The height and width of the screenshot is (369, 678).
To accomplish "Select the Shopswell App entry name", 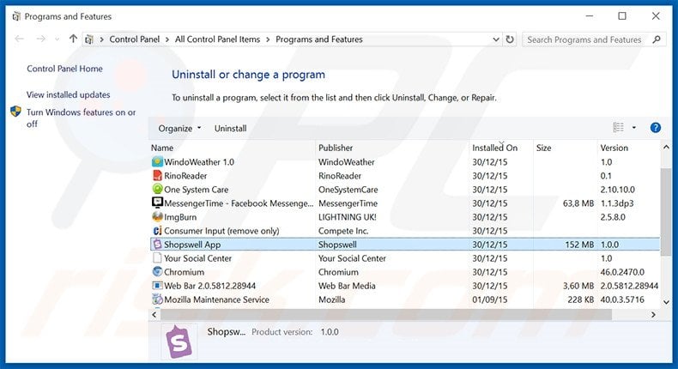I will tap(192, 245).
